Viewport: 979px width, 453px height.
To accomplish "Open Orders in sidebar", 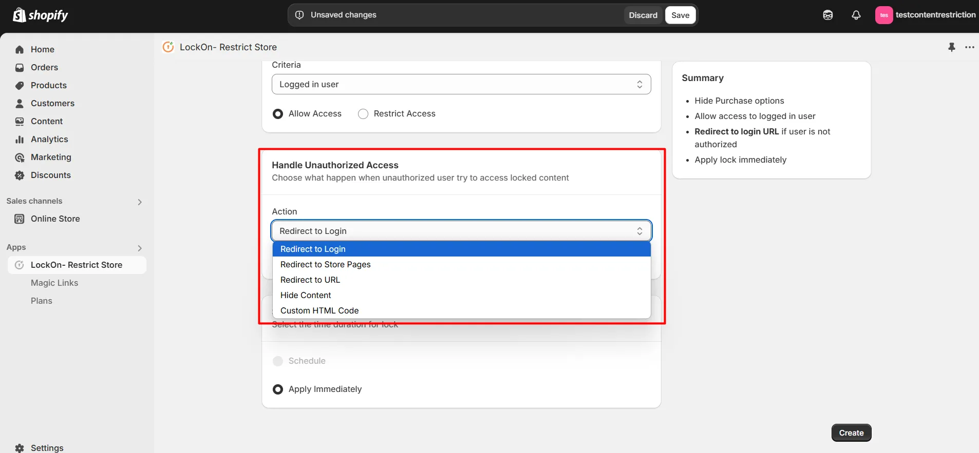I will pyautogui.click(x=44, y=67).
